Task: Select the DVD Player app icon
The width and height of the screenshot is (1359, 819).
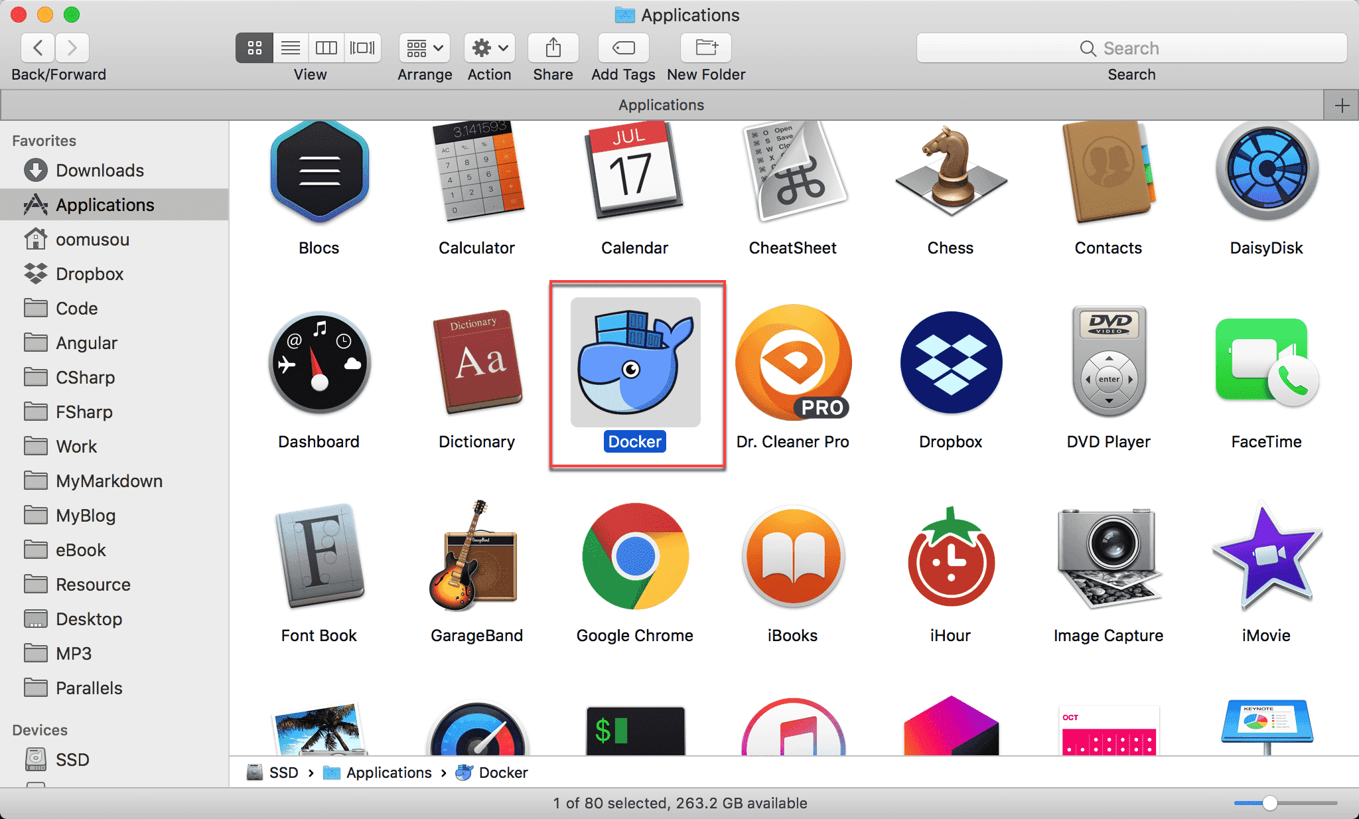Action: [1109, 361]
